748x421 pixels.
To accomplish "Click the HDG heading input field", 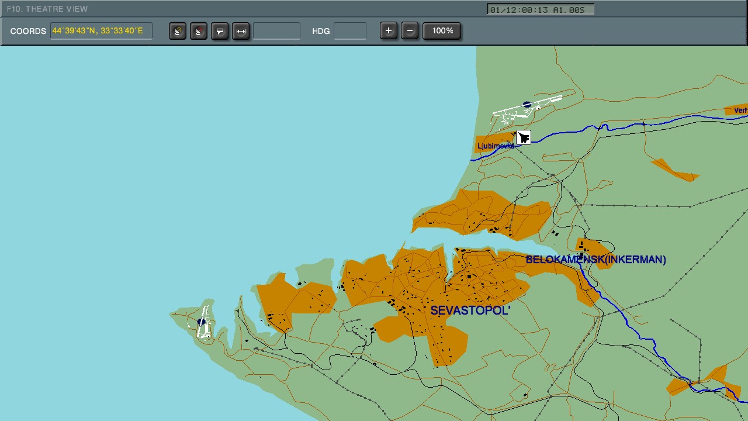I will (350, 31).
